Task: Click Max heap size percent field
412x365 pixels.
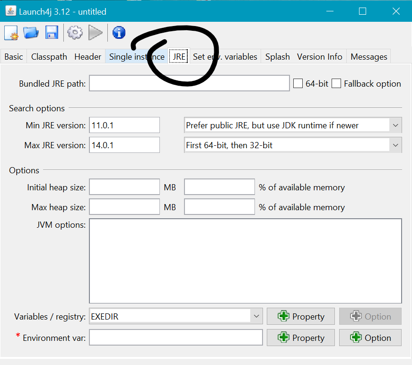Action: [x=219, y=207]
